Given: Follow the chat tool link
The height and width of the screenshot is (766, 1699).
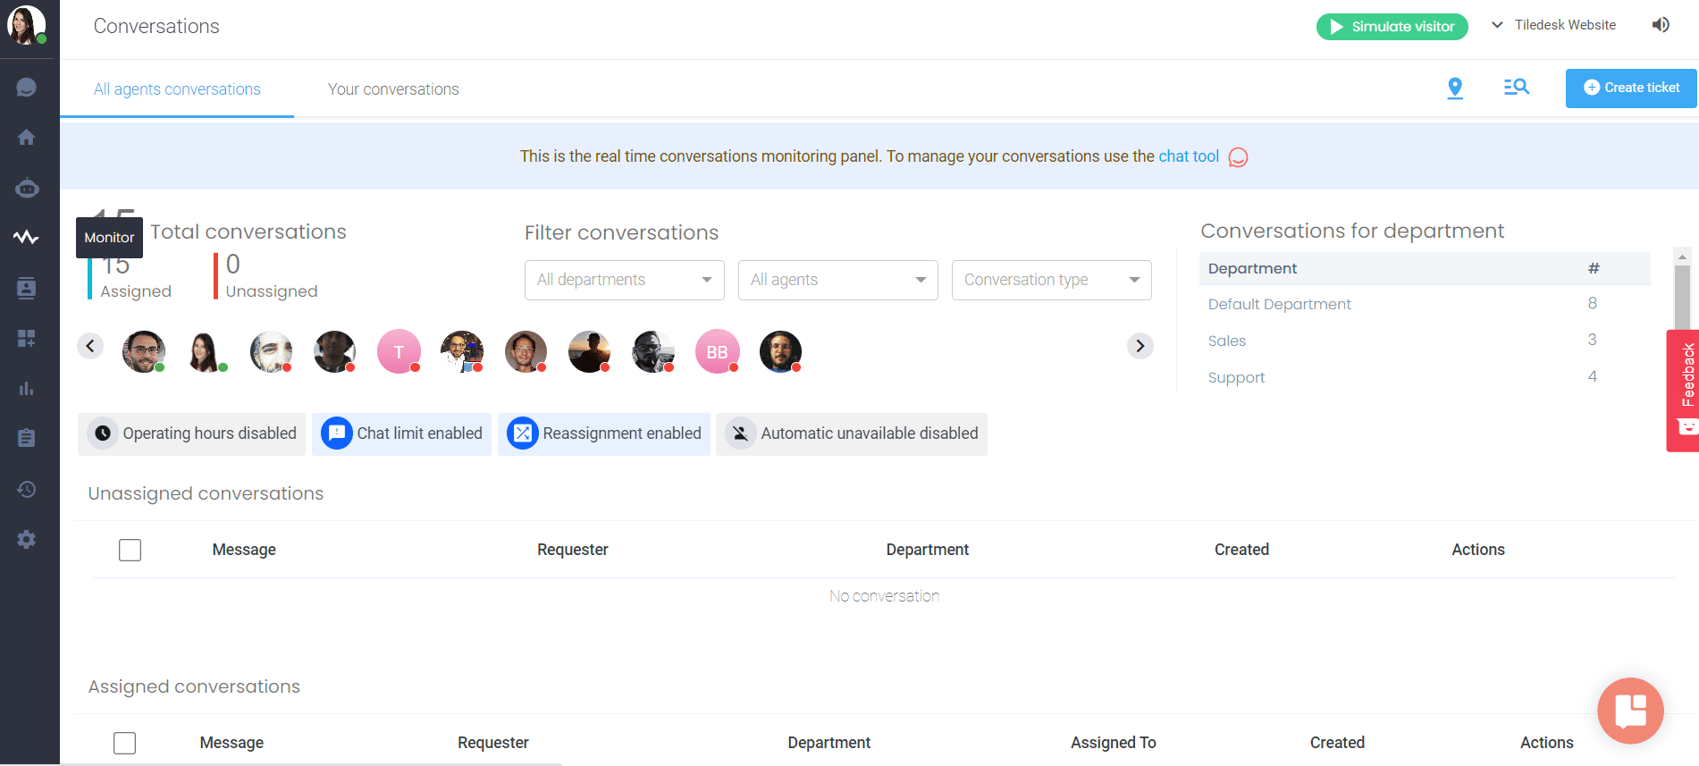Looking at the screenshot, I should point(1189,156).
